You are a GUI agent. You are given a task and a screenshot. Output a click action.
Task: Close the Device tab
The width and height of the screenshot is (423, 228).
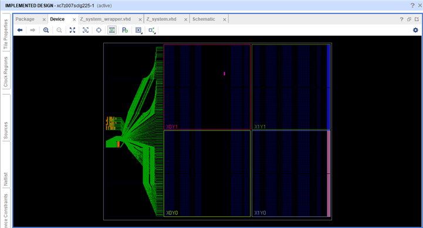74,20
